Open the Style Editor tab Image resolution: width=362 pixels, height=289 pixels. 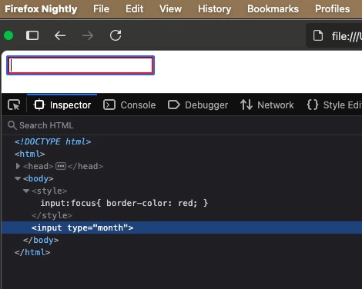334,105
